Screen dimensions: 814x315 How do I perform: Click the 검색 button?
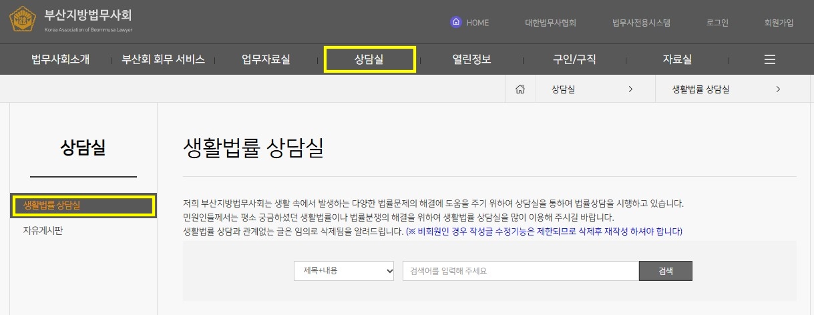[666, 271]
